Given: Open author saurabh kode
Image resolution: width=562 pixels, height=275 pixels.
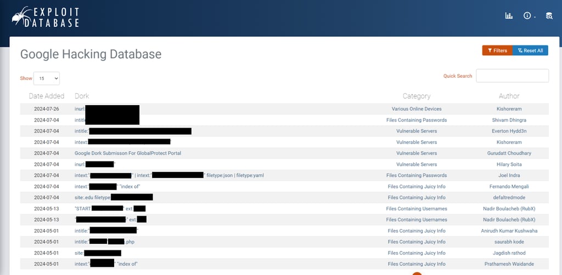Looking at the screenshot, I should click(509, 242).
